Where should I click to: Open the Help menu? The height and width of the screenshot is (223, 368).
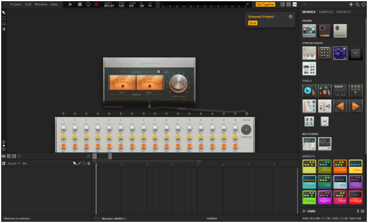(x=54, y=5)
